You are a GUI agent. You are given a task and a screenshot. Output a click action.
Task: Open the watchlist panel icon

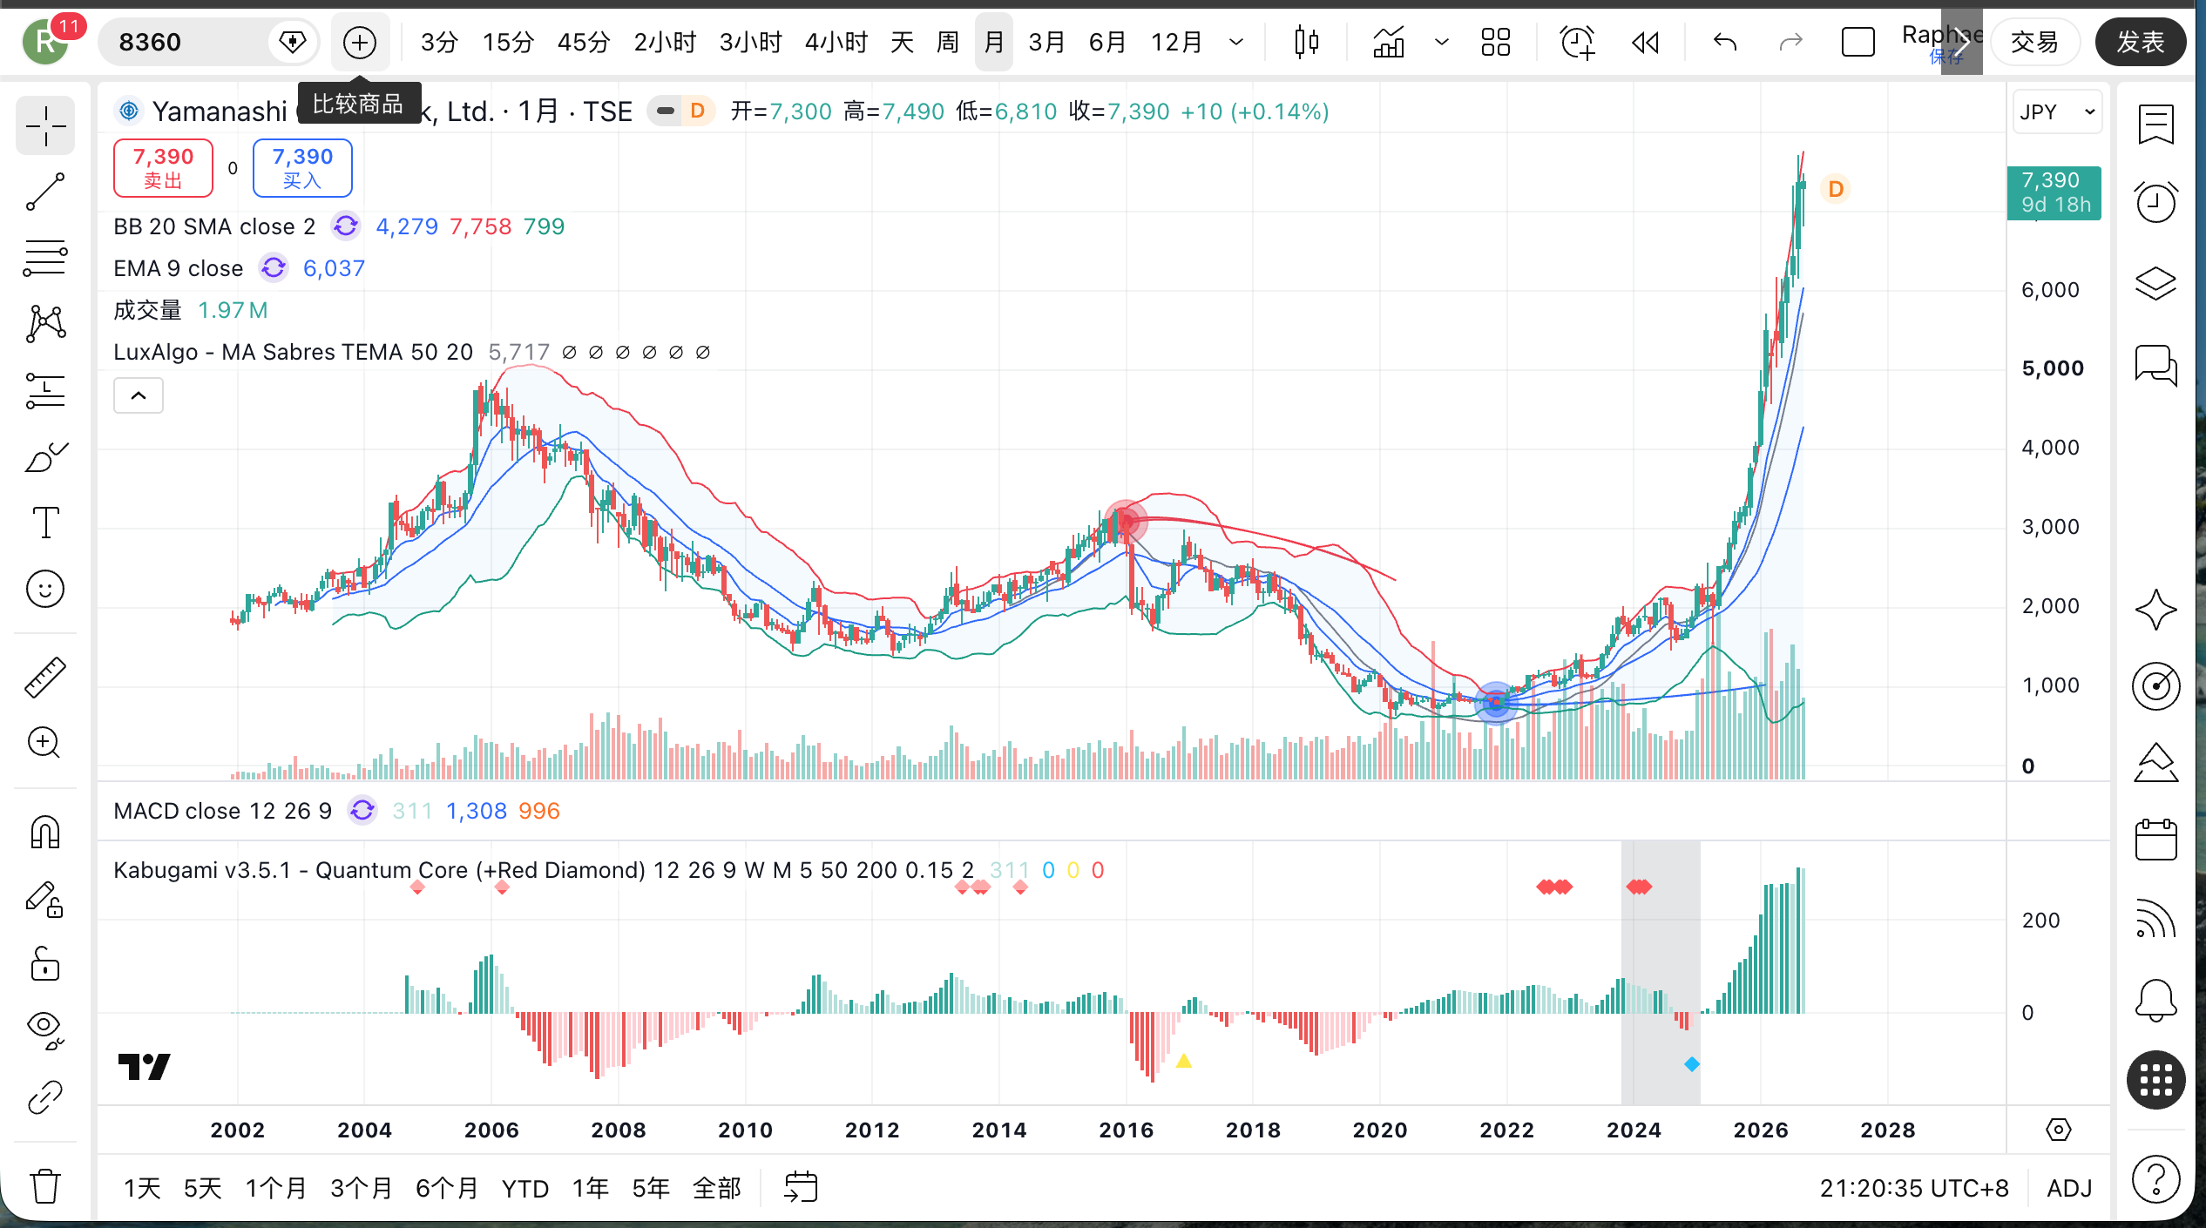pos(2156,125)
